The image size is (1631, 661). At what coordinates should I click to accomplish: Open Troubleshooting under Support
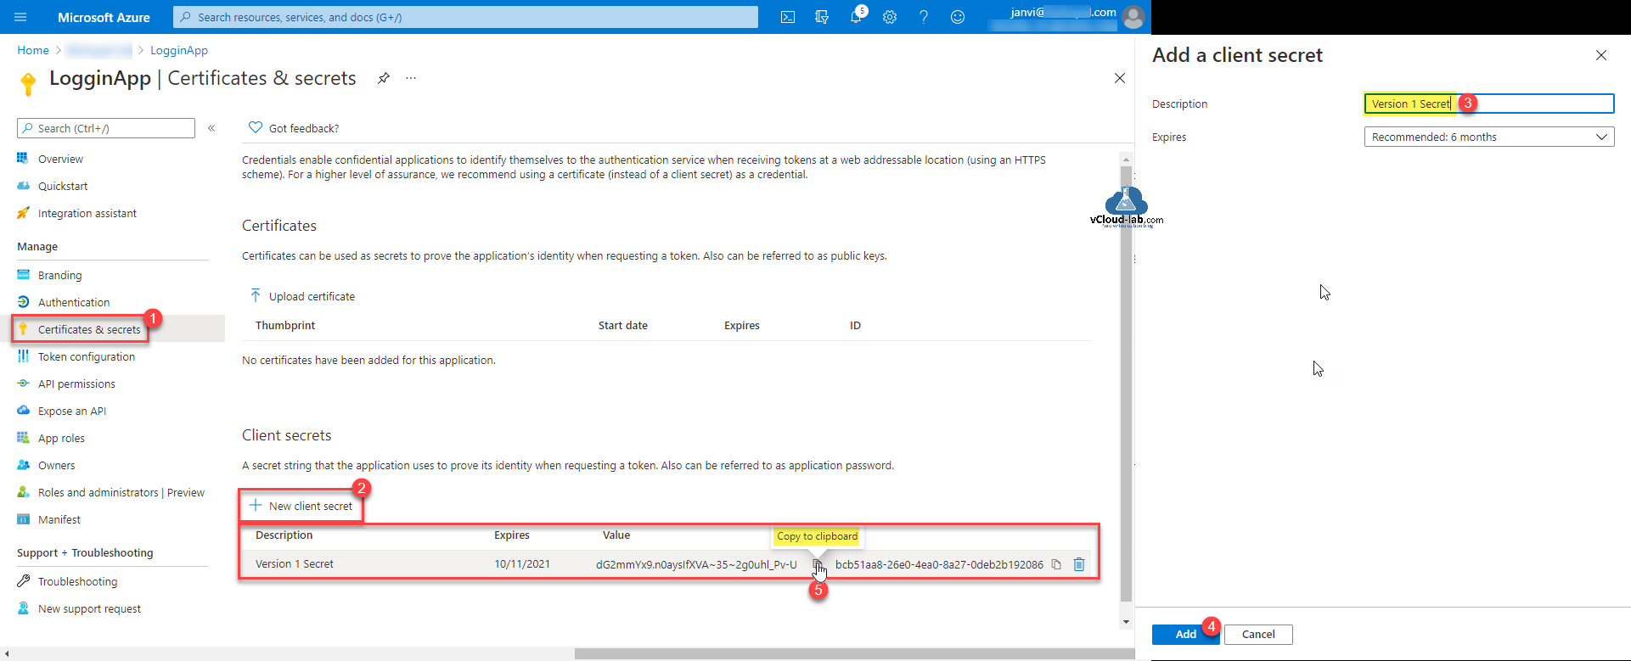click(77, 581)
